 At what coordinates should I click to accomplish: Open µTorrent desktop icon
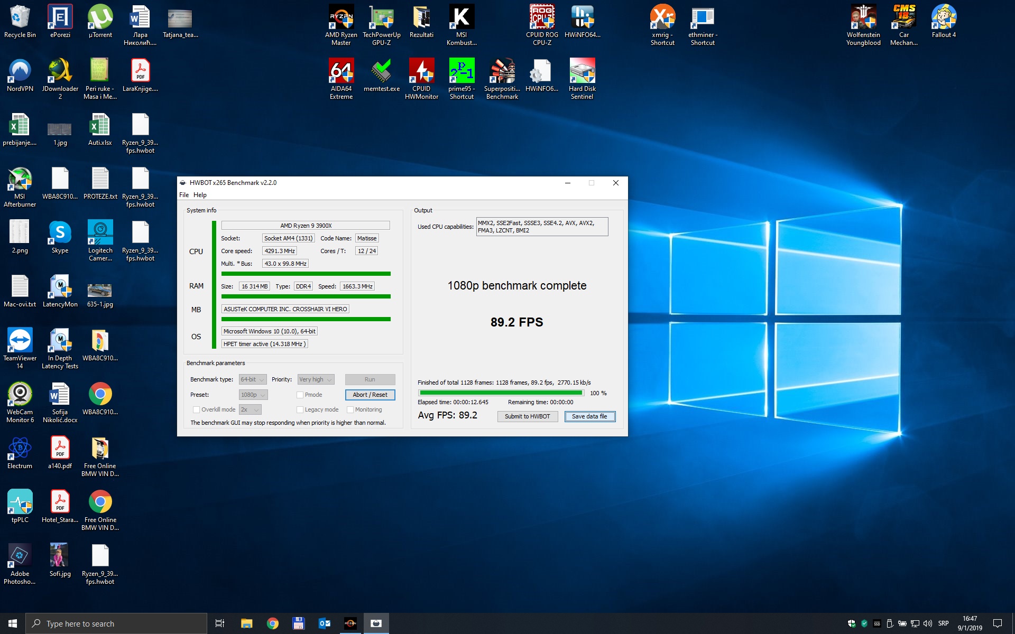click(100, 21)
